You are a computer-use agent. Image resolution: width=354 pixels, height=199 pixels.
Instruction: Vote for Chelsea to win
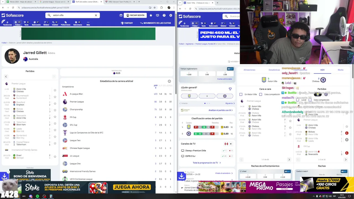point(225,96)
